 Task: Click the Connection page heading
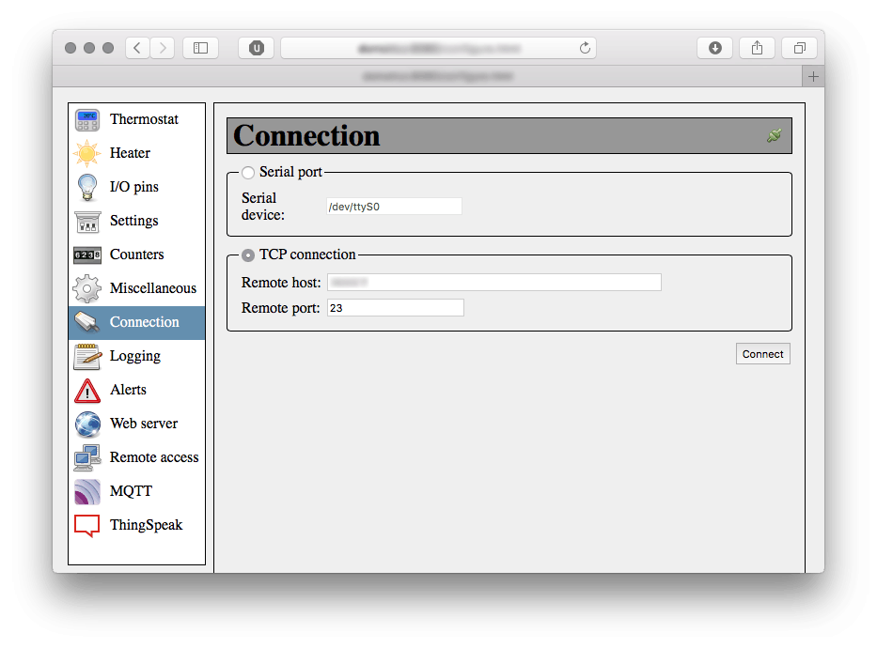(x=306, y=136)
